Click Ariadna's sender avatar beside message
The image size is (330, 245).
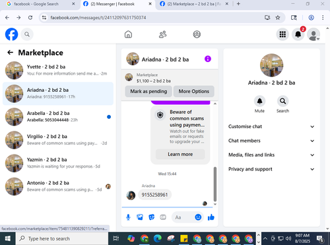tap(131, 195)
